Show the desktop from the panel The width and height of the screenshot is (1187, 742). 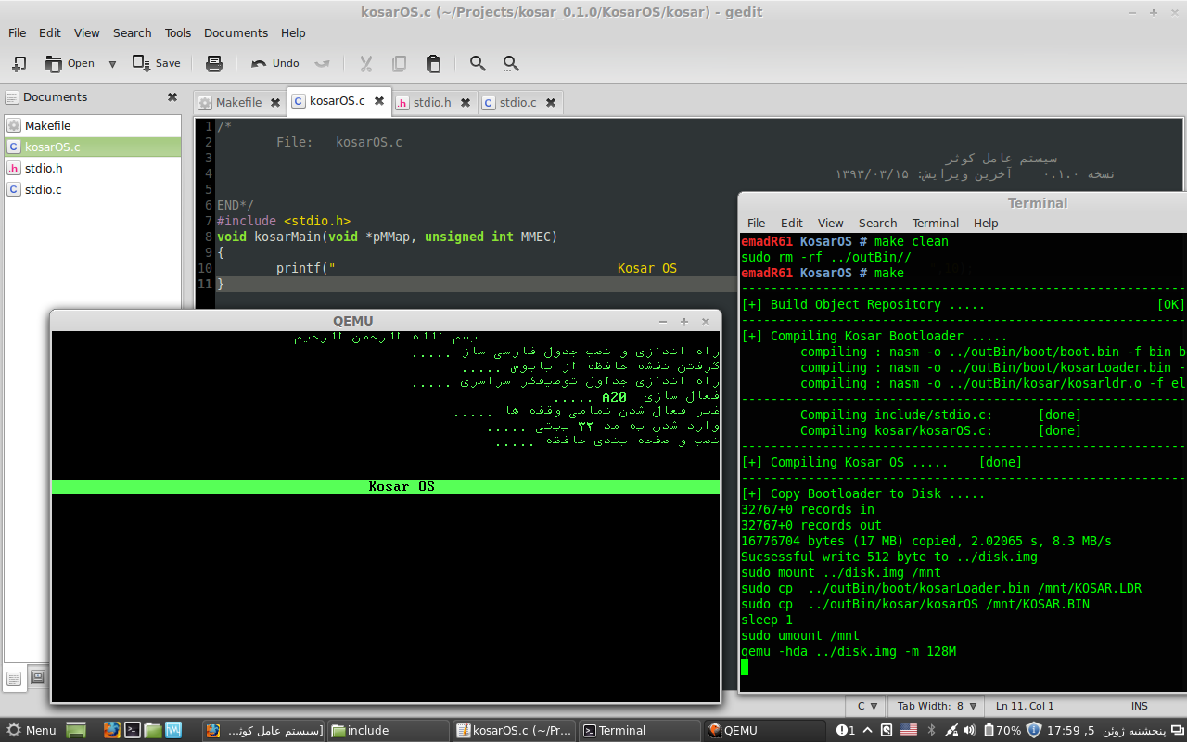coord(76,731)
